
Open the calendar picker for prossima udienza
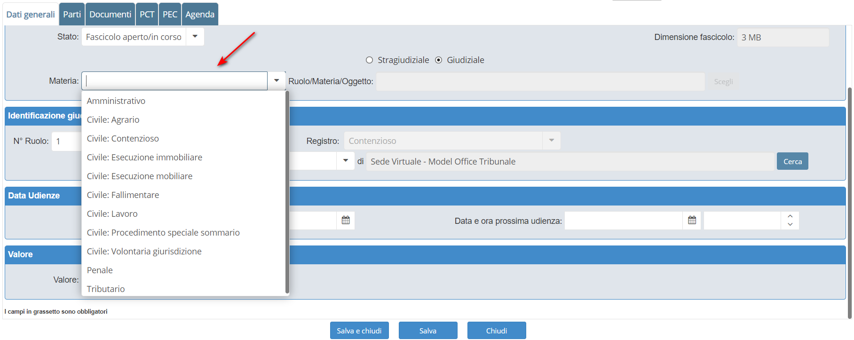(692, 221)
